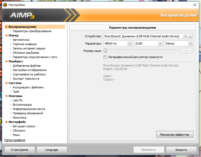The width and height of the screenshot is (201, 157).
Task: Click the Менеджер эффектов button
Action: point(175,134)
